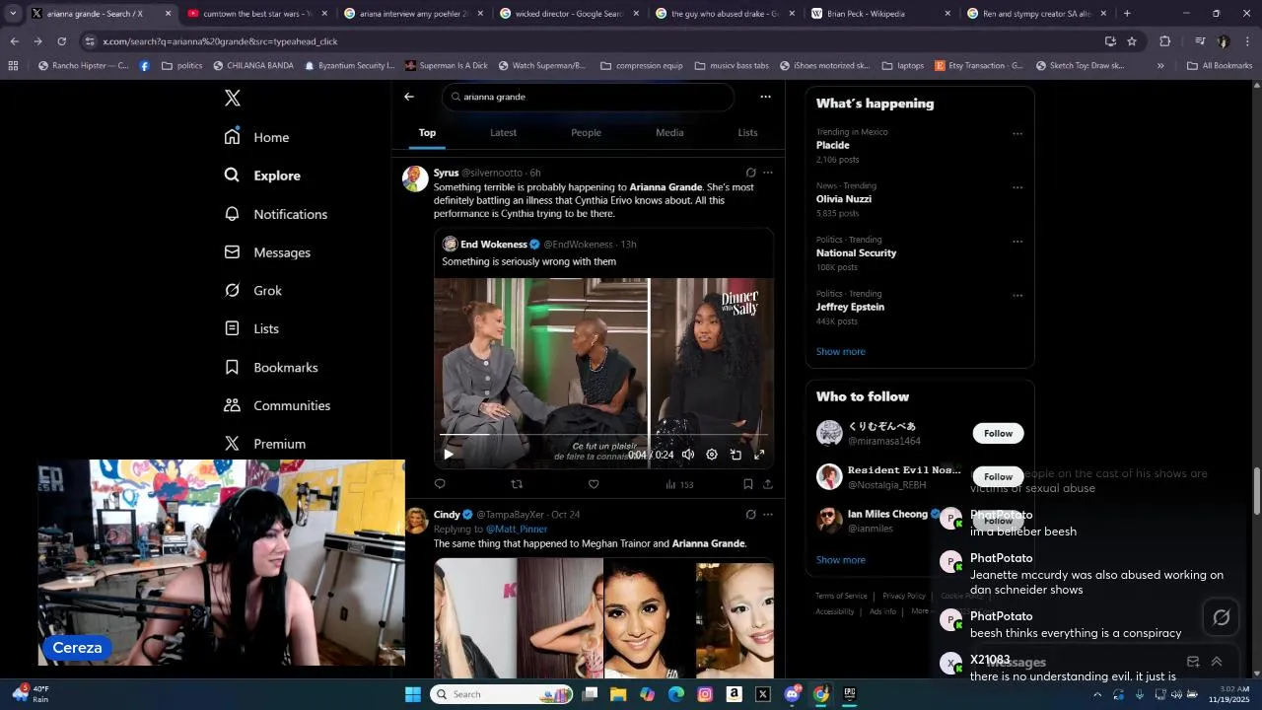Open Notifications in the sidebar
The image size is (1262, 710).
[x=275, y=214]
